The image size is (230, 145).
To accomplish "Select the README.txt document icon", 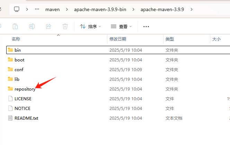I will (10, 118).
